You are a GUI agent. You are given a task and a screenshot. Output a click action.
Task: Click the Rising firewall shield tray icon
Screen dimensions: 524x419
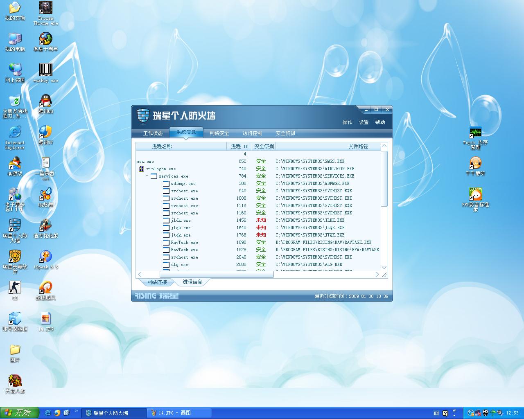[486, 413]
